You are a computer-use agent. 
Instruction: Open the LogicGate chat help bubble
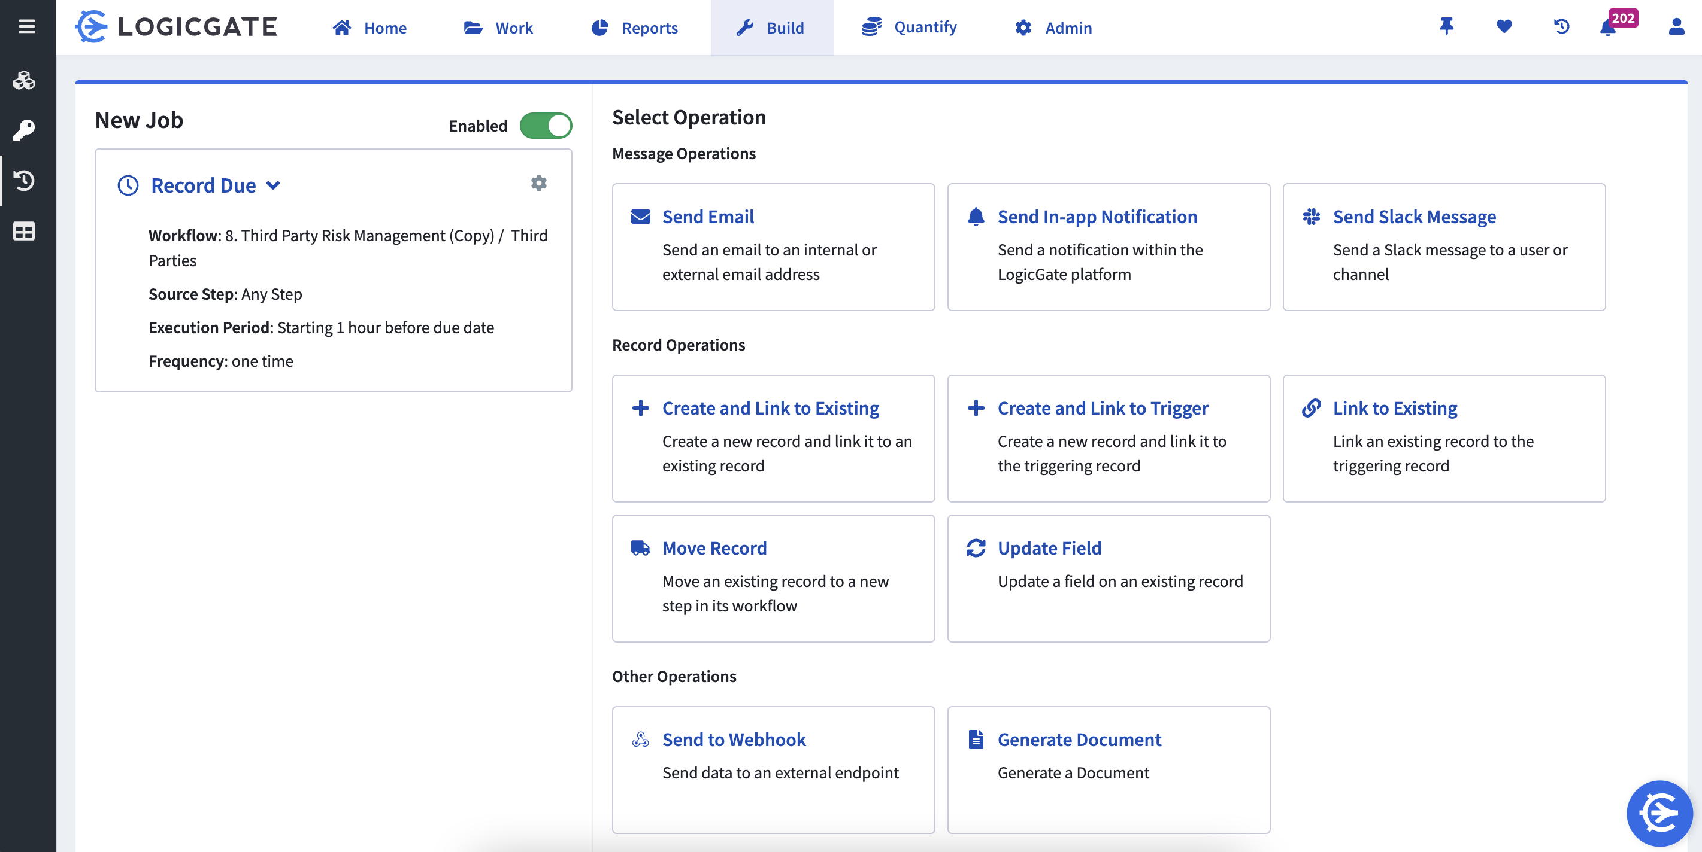coord(1658,813)
